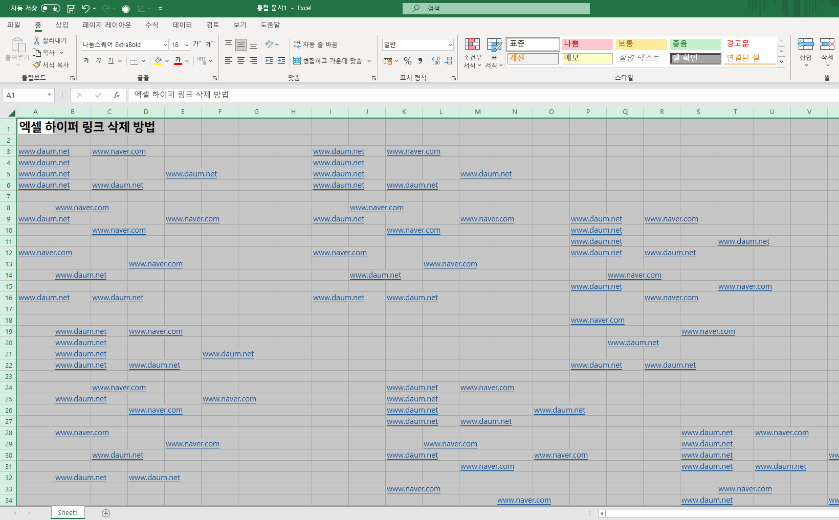Click 병합하고 가운데 맞춤 button
The image size is (839, 520).
click(327, 61)
